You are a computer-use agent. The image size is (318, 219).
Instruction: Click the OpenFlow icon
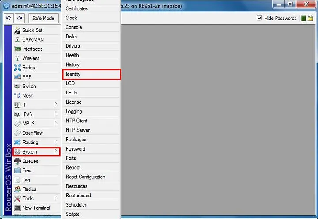[x=17, y=133]
